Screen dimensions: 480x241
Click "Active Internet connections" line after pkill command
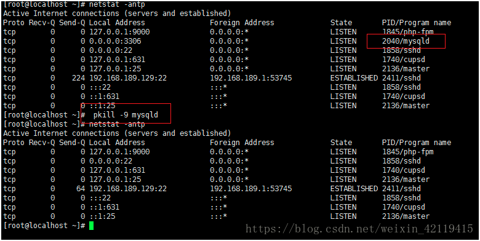tap(117, 133)
